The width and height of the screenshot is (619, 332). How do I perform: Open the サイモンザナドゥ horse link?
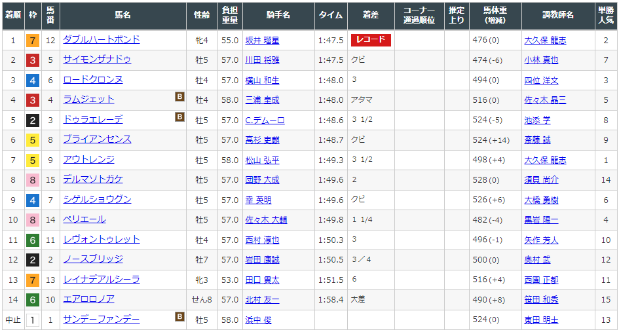[97, 60]
